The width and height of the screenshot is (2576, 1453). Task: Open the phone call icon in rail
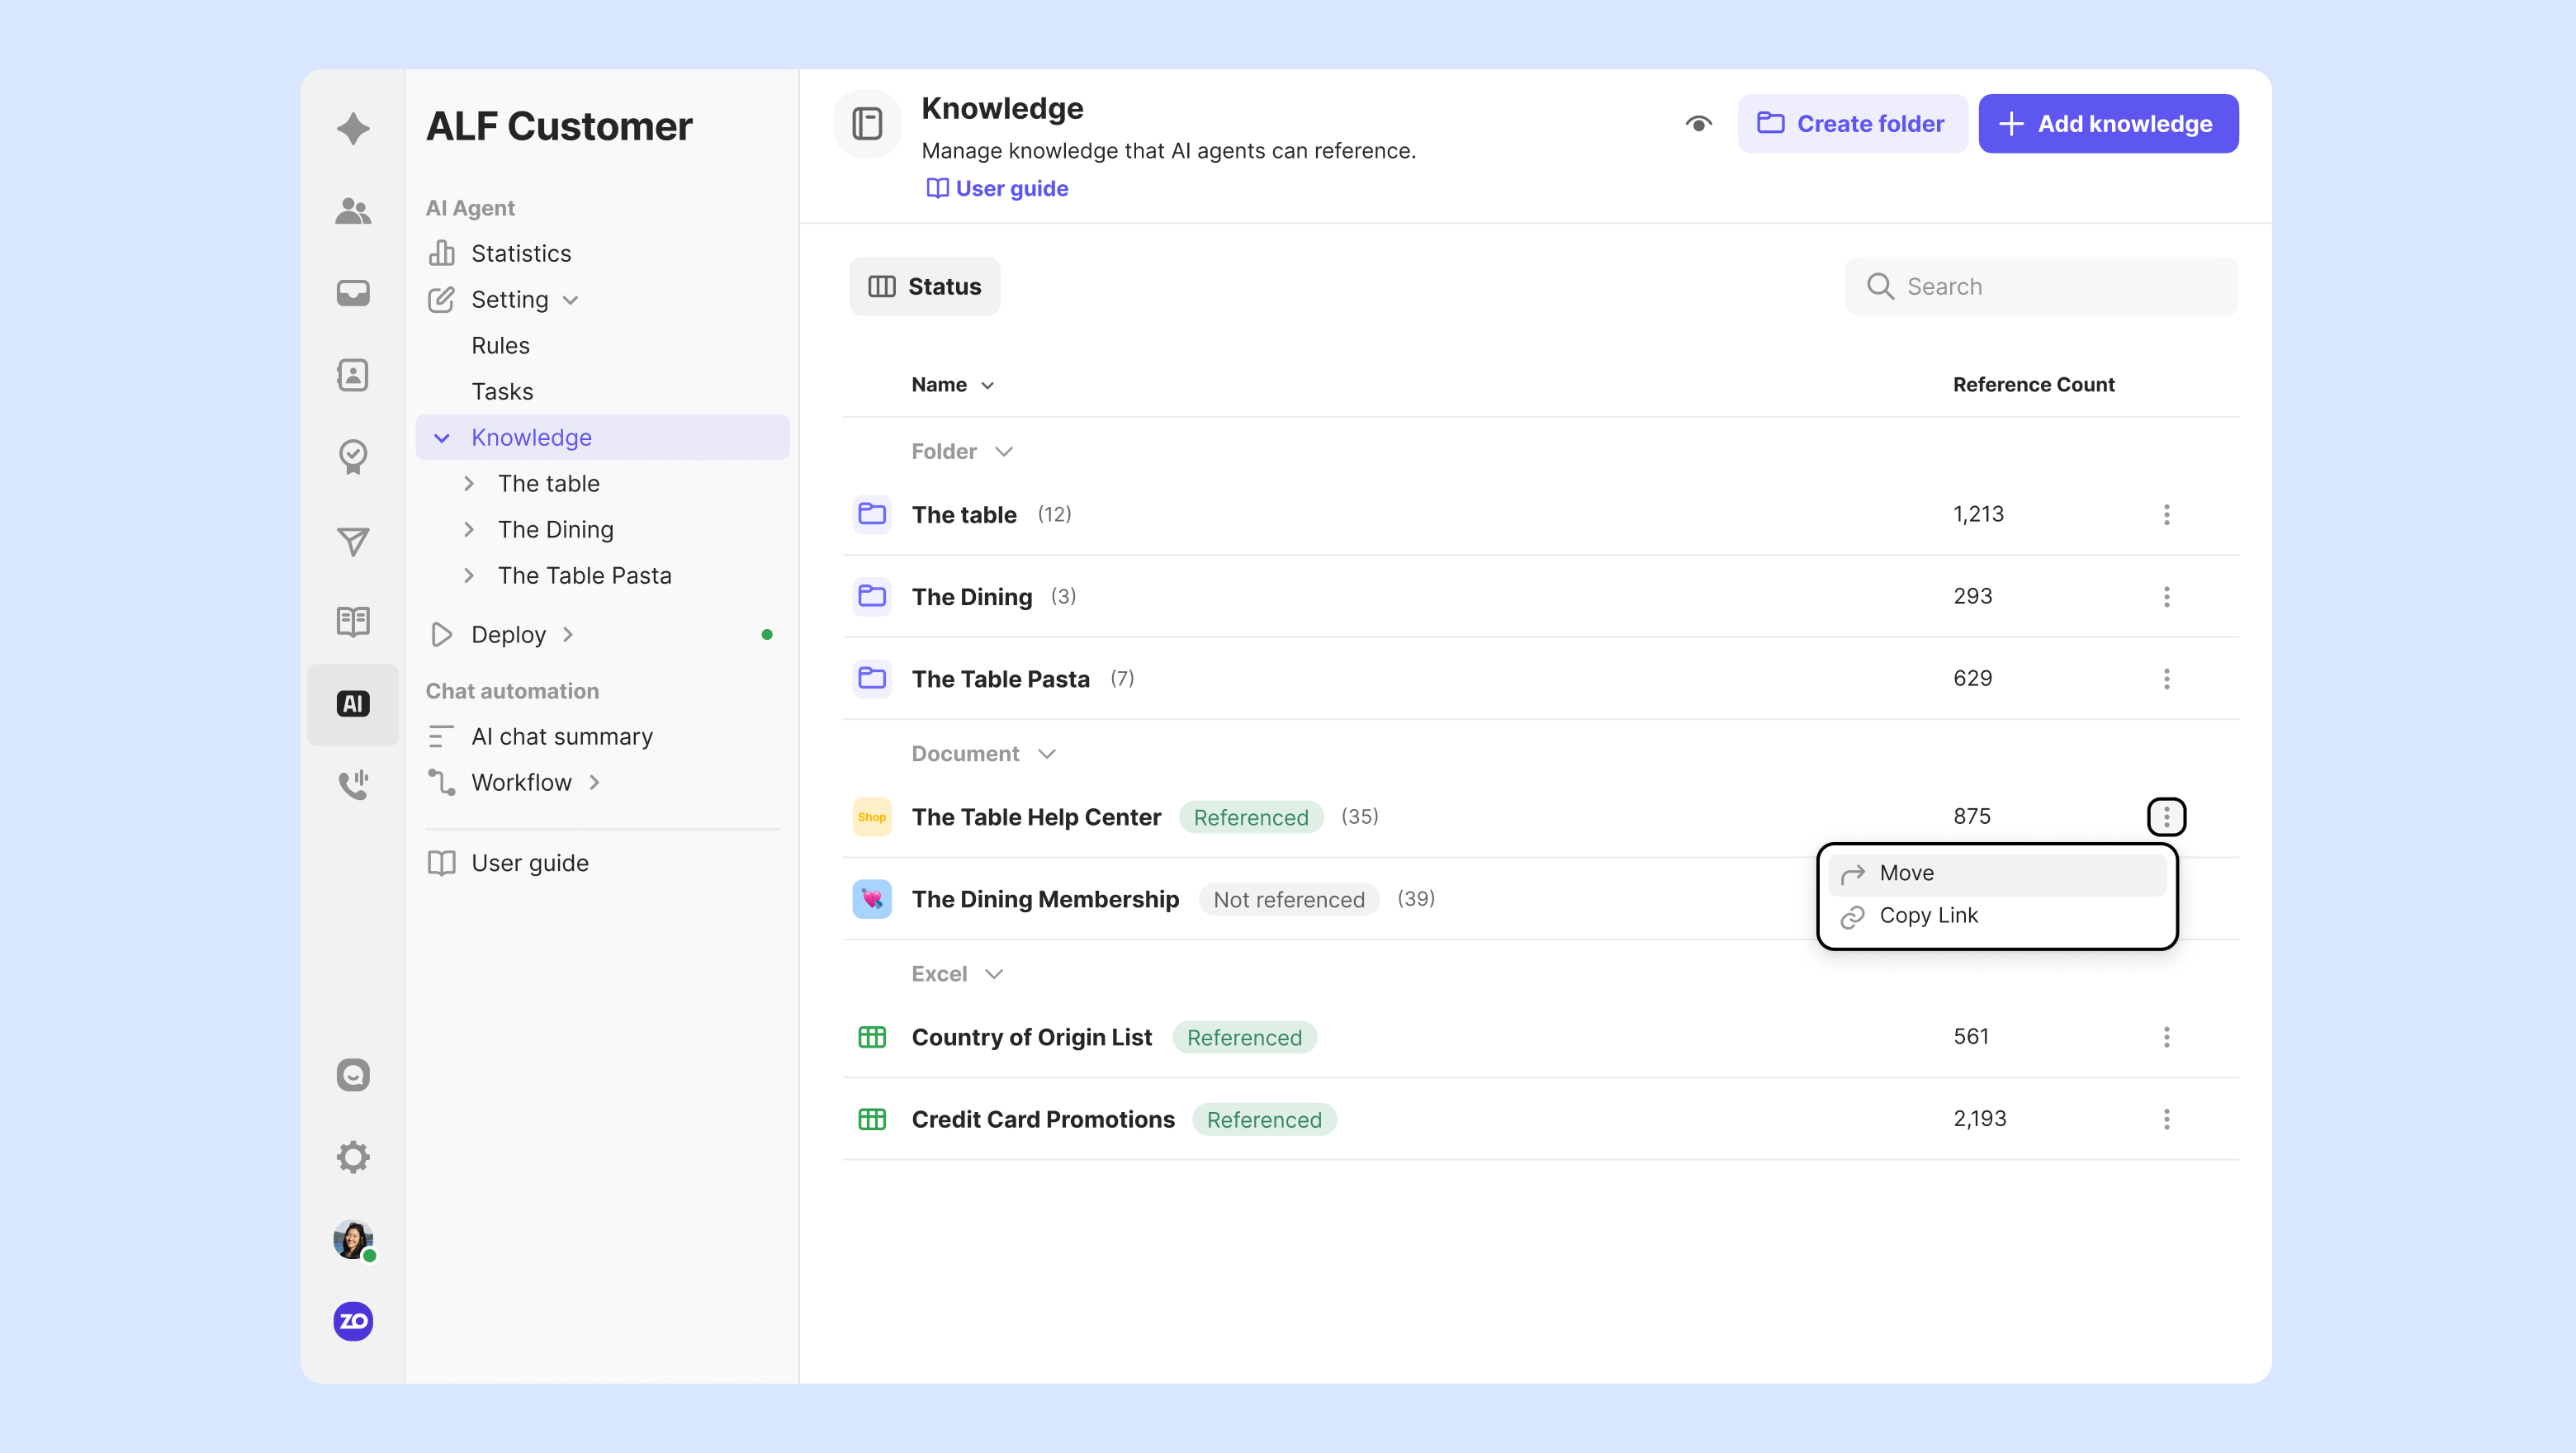352,785
